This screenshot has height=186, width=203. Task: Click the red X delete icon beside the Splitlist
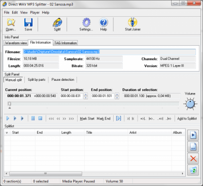tap(193, 159)
